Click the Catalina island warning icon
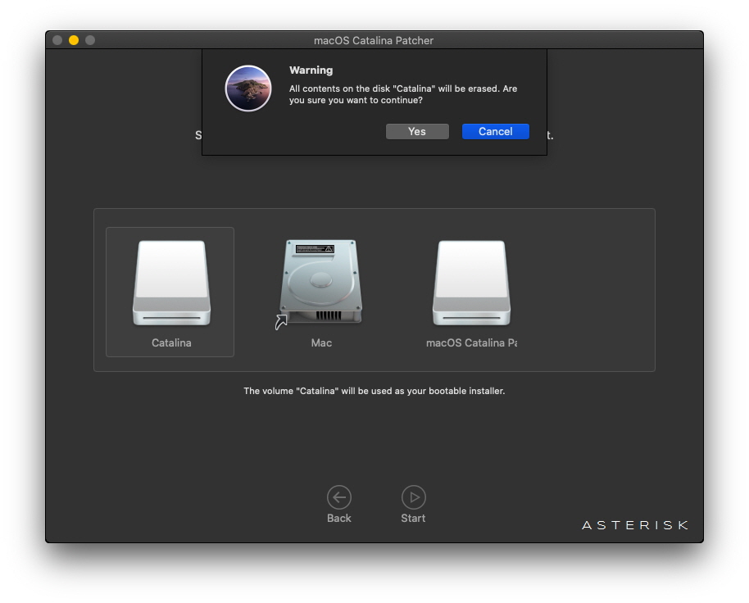 click(x=248, y=88)
